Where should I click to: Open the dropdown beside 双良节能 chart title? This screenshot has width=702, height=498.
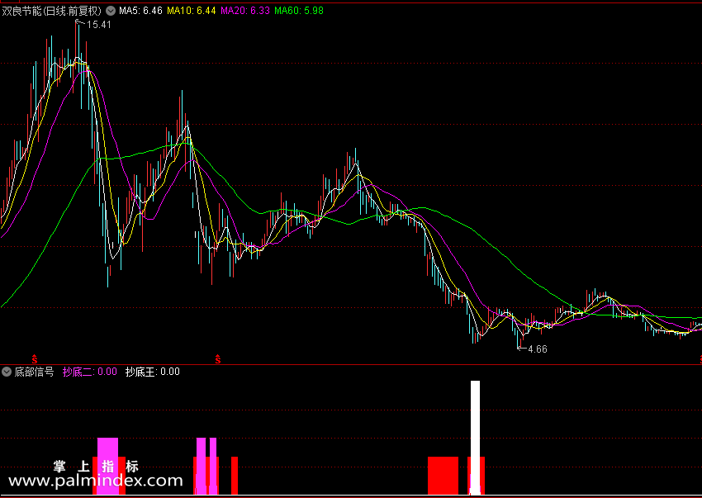[110, 11]
